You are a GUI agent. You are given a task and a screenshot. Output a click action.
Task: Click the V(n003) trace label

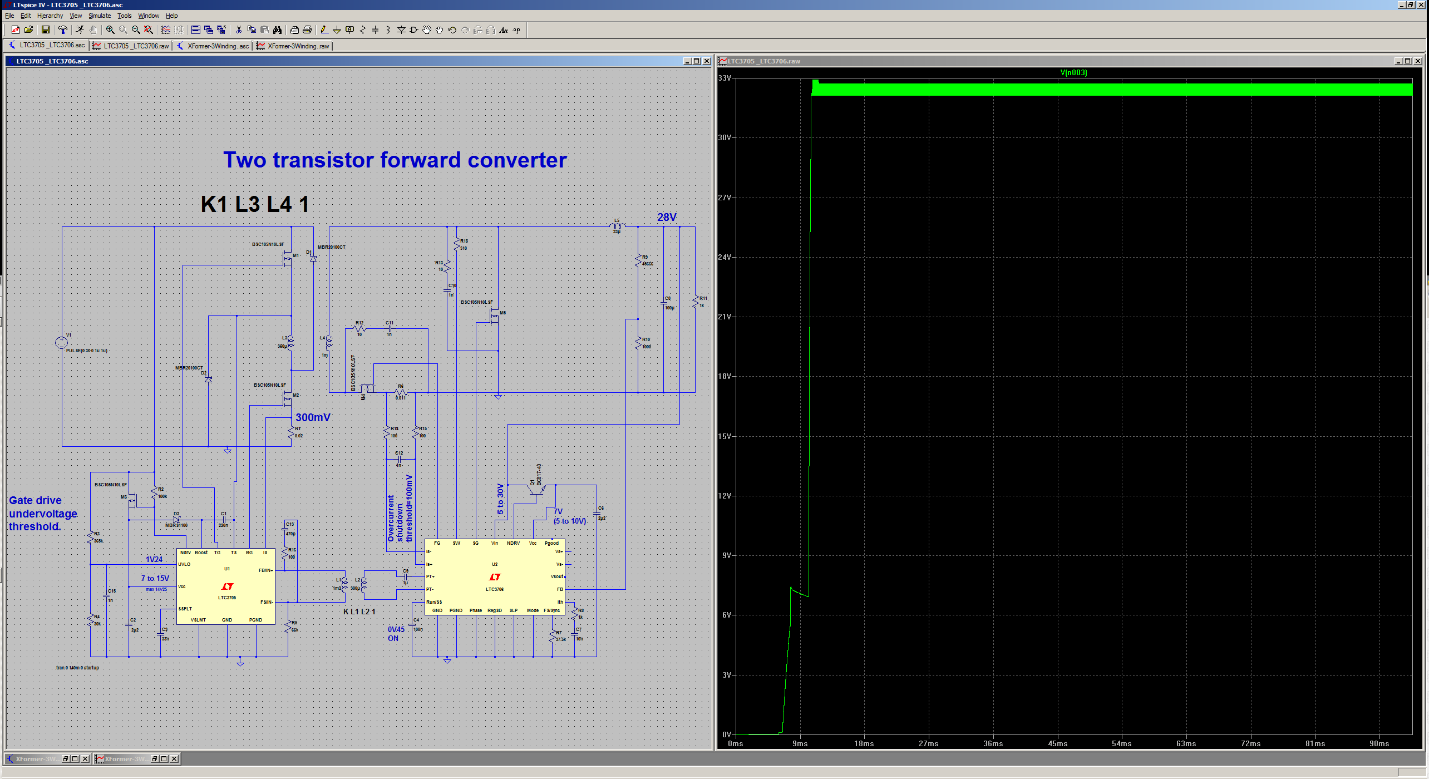[x=1073, y=72]
